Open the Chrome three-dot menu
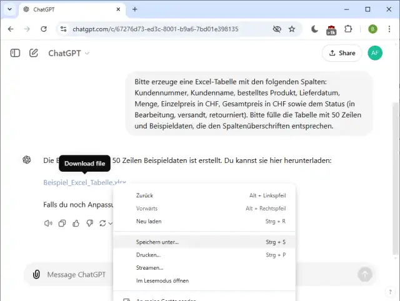The width and height of the screenshot is (400, 301). coord(389,29)
